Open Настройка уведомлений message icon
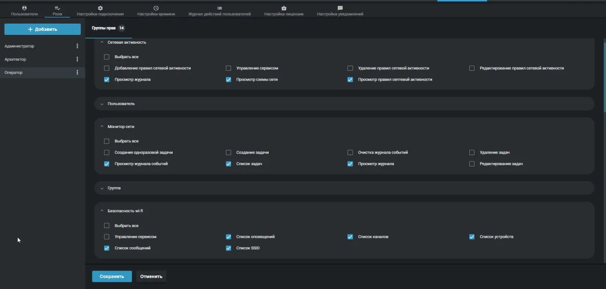 (340, 8)
